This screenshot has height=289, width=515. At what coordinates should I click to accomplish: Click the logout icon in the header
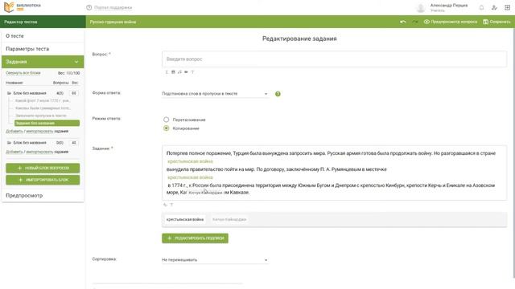click(507, 7)
